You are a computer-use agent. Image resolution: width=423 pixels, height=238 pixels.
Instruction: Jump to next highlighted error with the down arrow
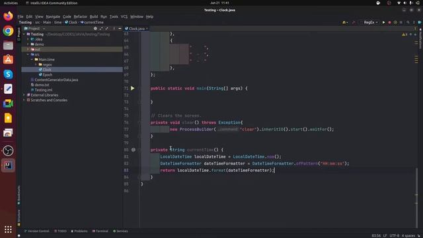415,34
